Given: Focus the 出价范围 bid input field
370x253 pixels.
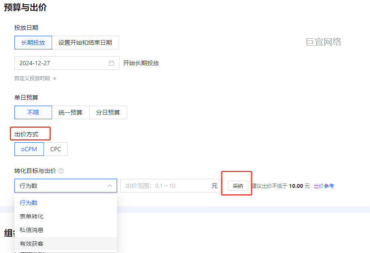Looking at the screenshot, I should pyautogui.click(x=171, y=186).
